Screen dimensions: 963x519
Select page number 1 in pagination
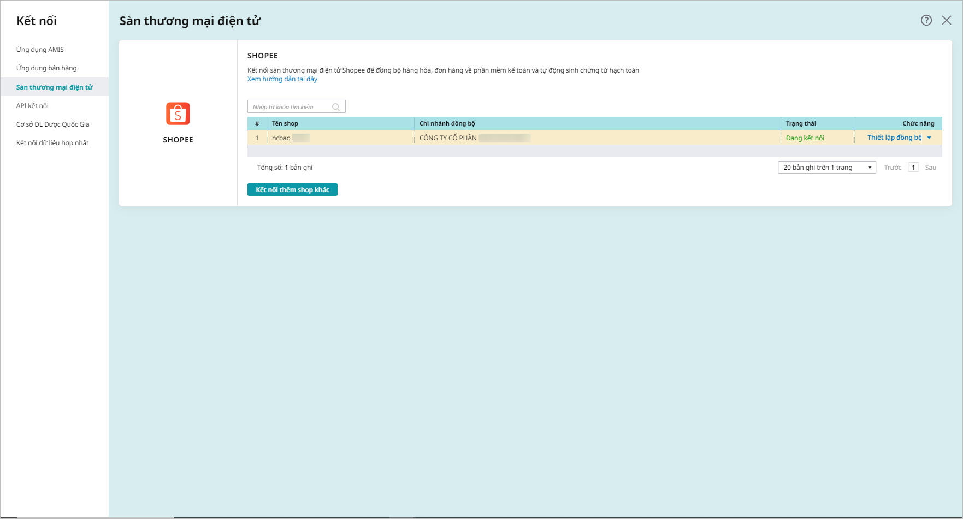(x=913, y=168)
